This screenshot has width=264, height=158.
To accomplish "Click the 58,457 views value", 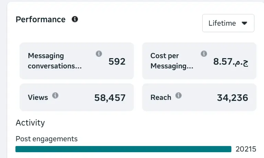I will tap(110, 98).
